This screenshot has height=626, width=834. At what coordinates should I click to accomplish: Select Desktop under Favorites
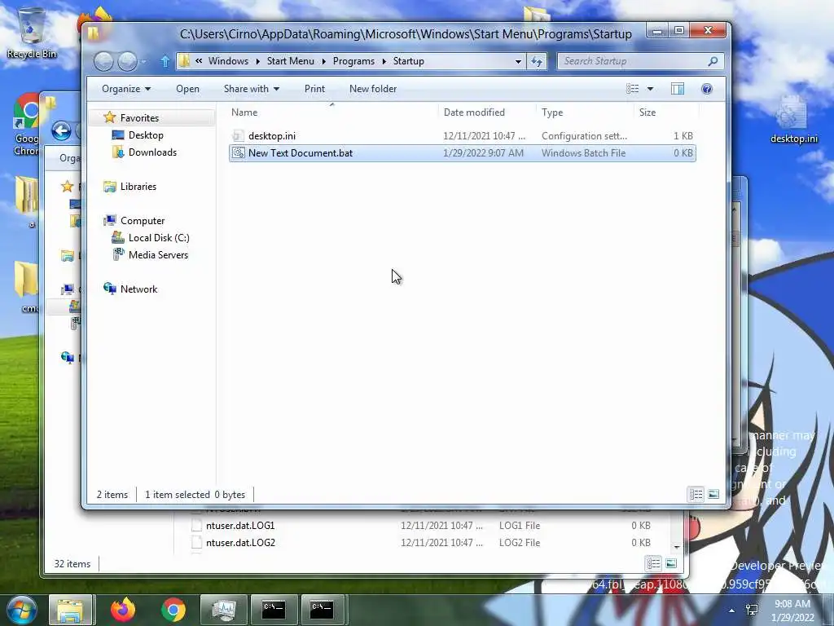pyautogui.click(x=146, y=135)
